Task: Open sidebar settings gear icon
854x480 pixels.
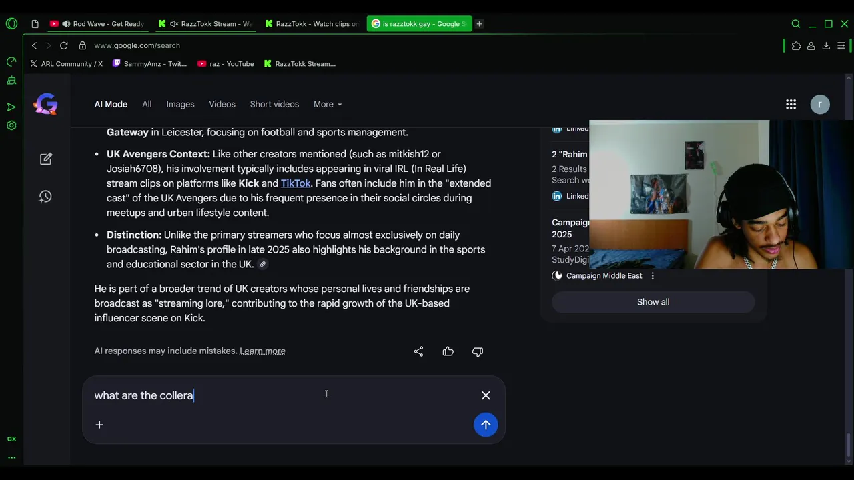Action: (x=11, y=125)
